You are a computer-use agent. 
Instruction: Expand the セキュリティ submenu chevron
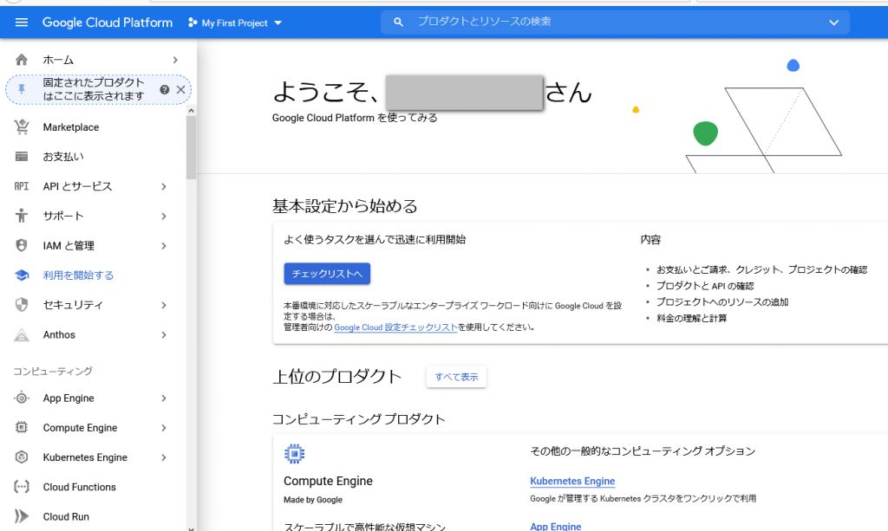click(x=164, y=306)
